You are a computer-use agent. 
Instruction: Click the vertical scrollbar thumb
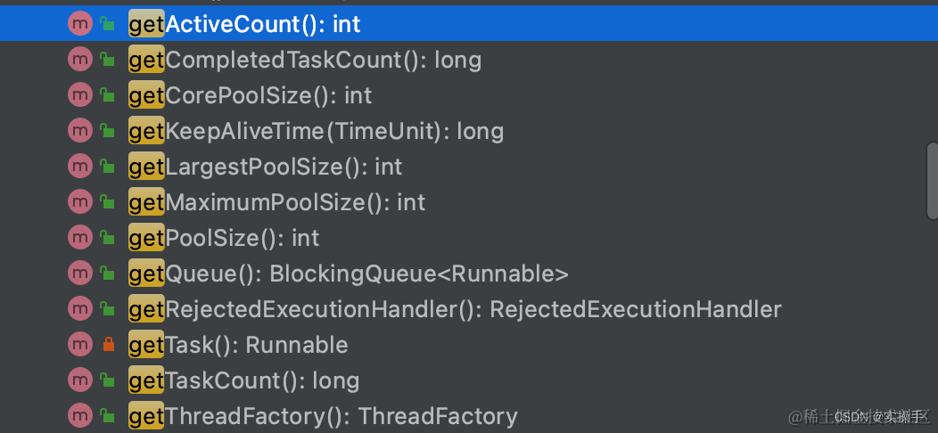(x=932, y=180)
